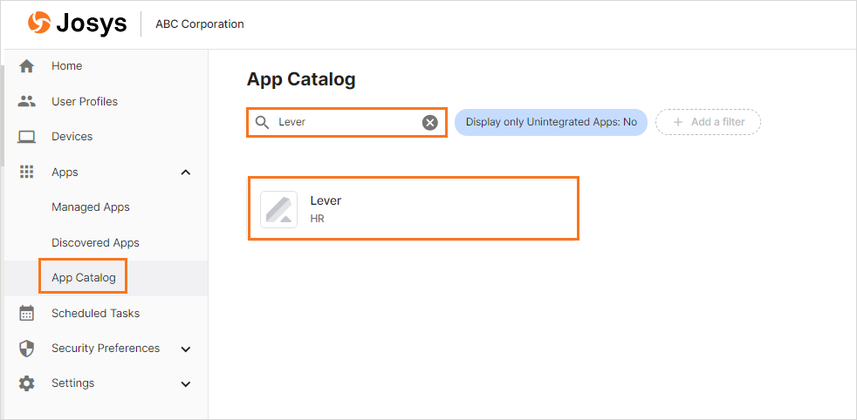Click the Lever app logo thumbnail
Viewport: 857px width, 420px height.
click(x=278, y=209)
